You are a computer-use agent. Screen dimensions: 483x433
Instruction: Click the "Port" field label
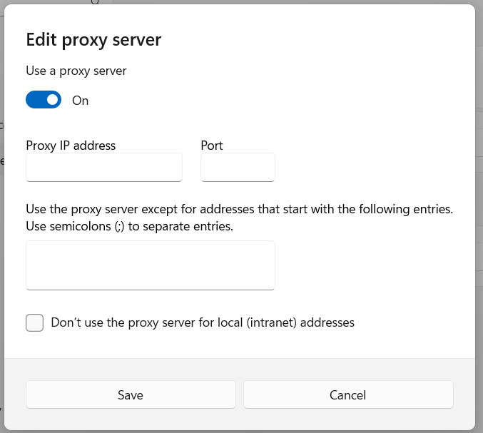[212, 145]
